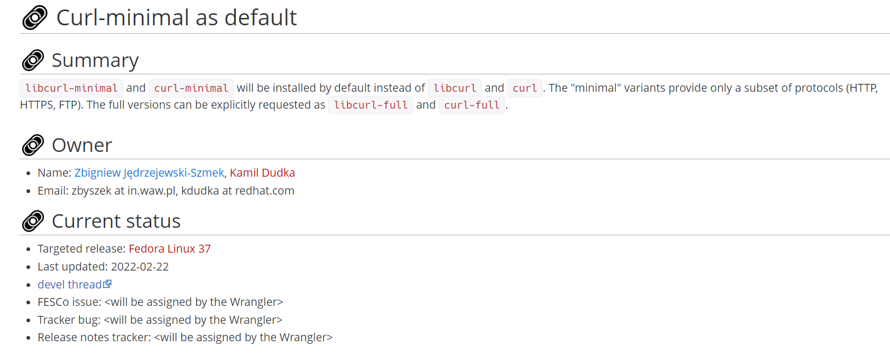The width and height of the screenshot is (890, 356).
Task: Follow the Fedora Linux 37 link
Action: [169, 249]
